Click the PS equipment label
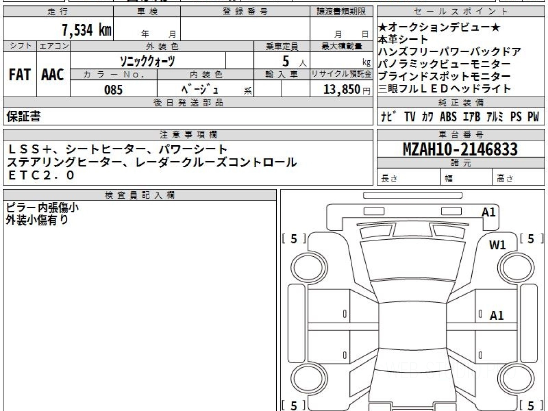 516,117
